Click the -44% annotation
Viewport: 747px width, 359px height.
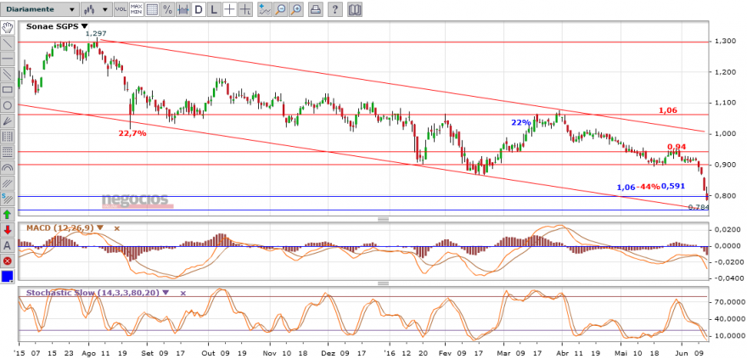pyautogui.click(x=648, y=187)
